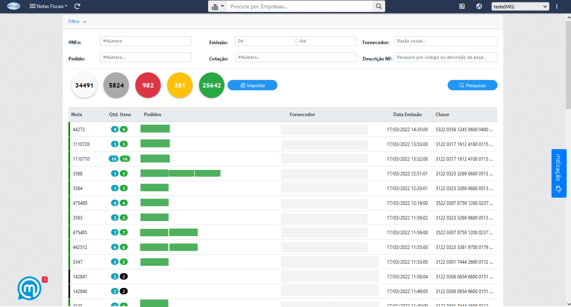The height and width of the screenshot is (307, 571).
Task: Open the chat bubble widget icon
Action: pyautogui.click(x=29, y=288)
